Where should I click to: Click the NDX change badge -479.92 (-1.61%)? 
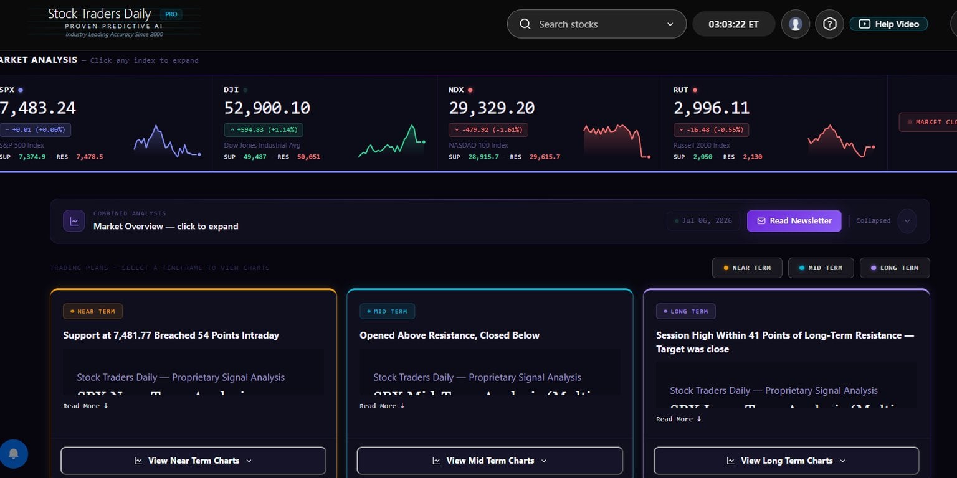tap(488, 130)
